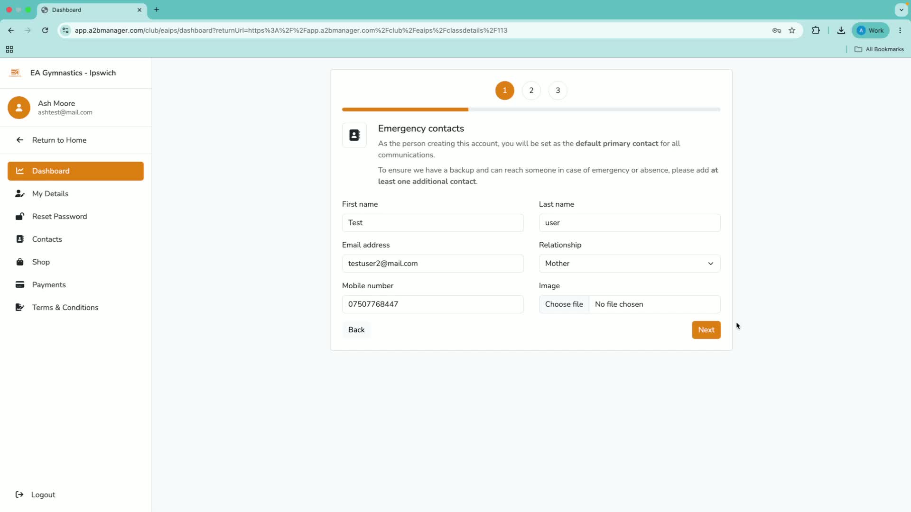Click the Ash Moore avatar icon
The height and width of the screenshot is (512, 911).
click(x=19, y=108)
